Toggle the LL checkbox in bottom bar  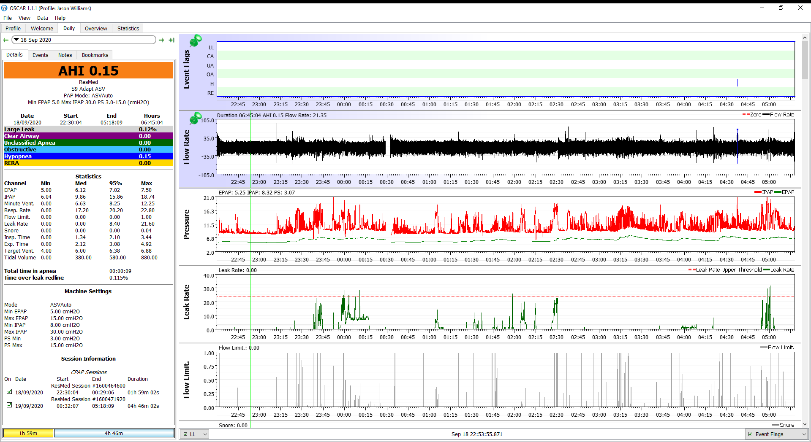pyautogui.click(x=185, y=434)
